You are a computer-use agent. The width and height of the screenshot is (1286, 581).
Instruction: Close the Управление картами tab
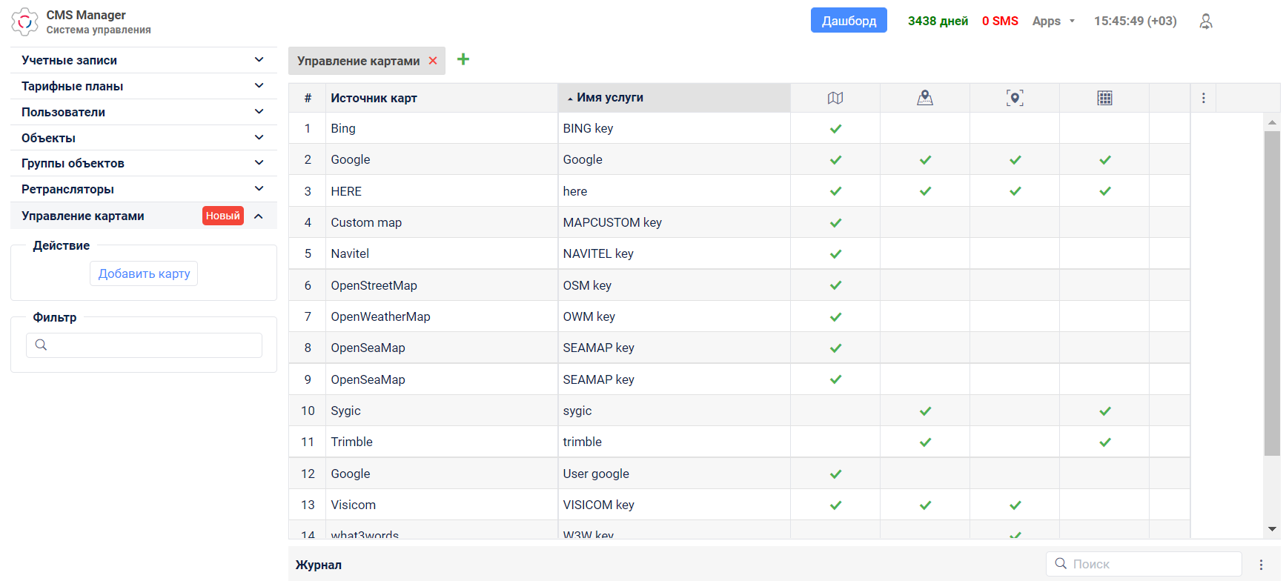pos(433,61)
